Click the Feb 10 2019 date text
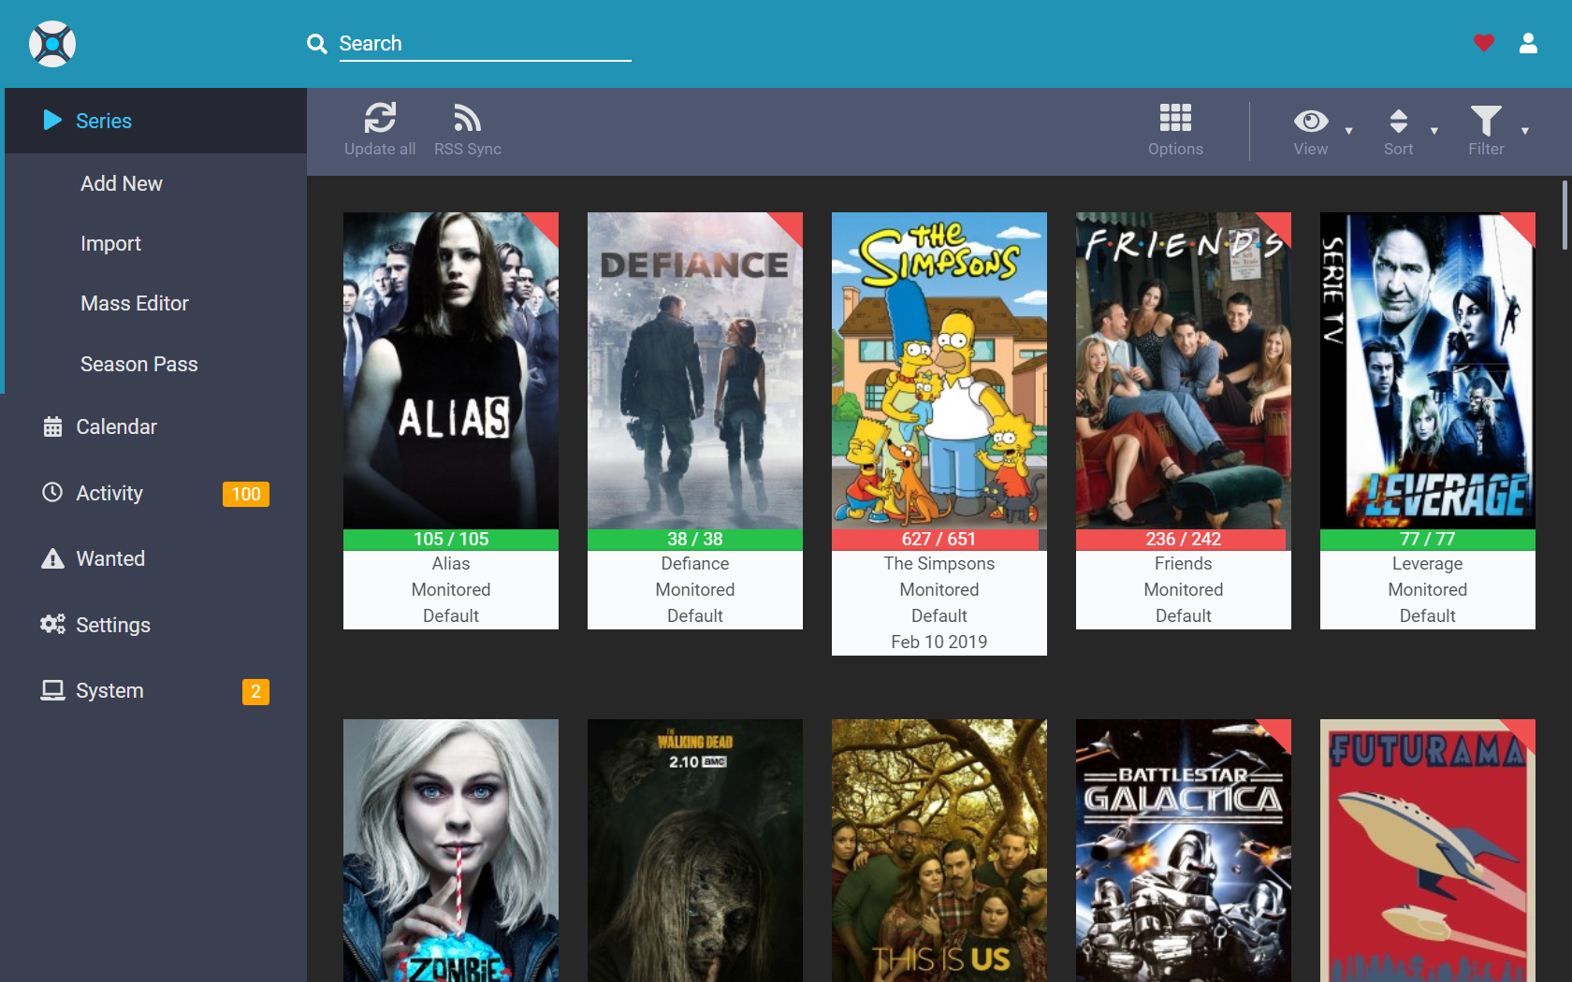 939,643
